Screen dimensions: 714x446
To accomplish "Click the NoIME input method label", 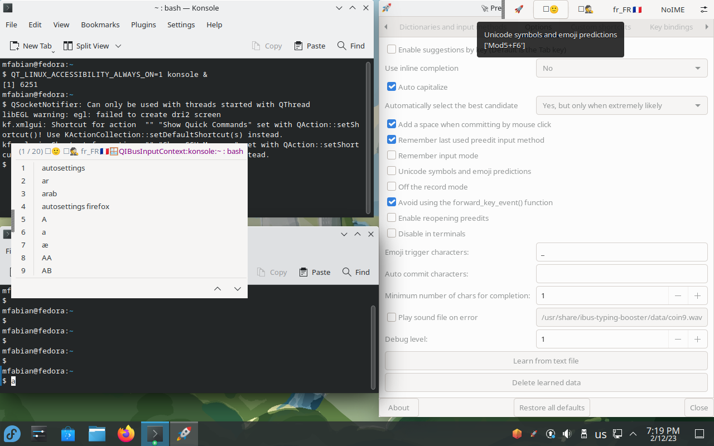I will point(674,9).
